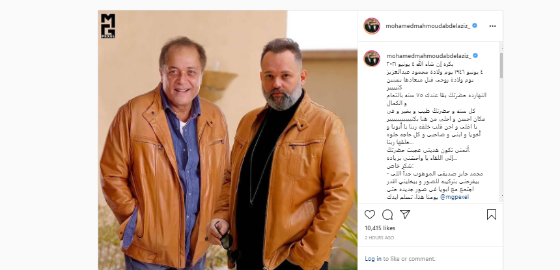Click the post photo of two men
This screenshot has width=560, height=270.
(x=228, y=140)
